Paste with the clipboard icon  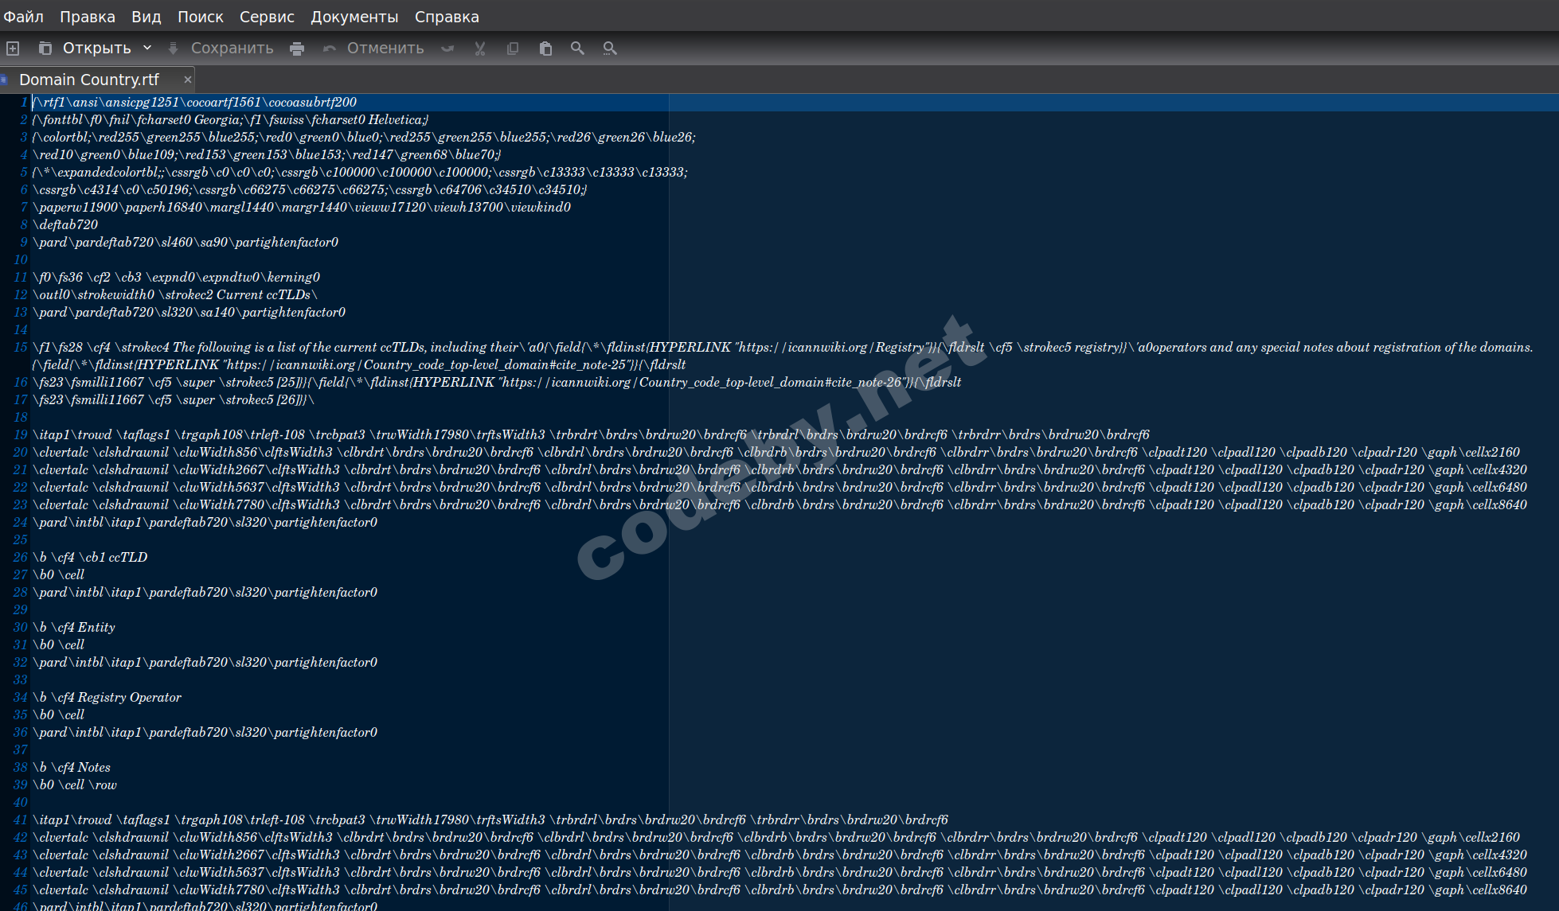(x=545, y=49)
